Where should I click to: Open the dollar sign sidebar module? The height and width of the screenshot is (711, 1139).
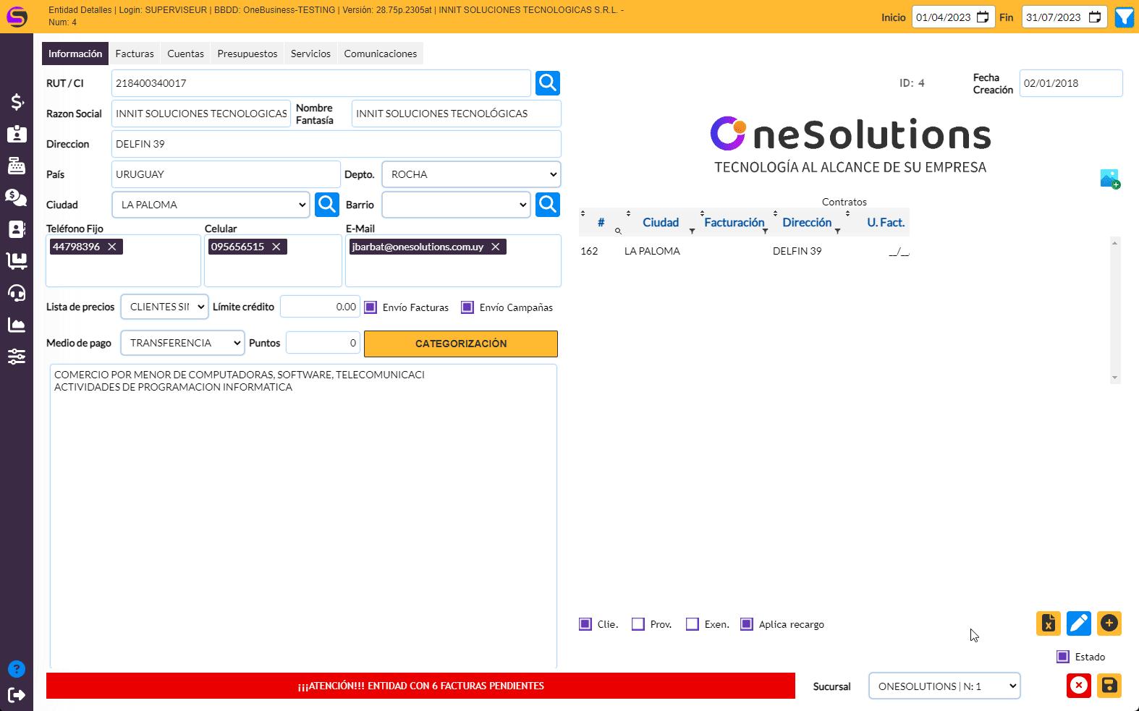(17, 102)
